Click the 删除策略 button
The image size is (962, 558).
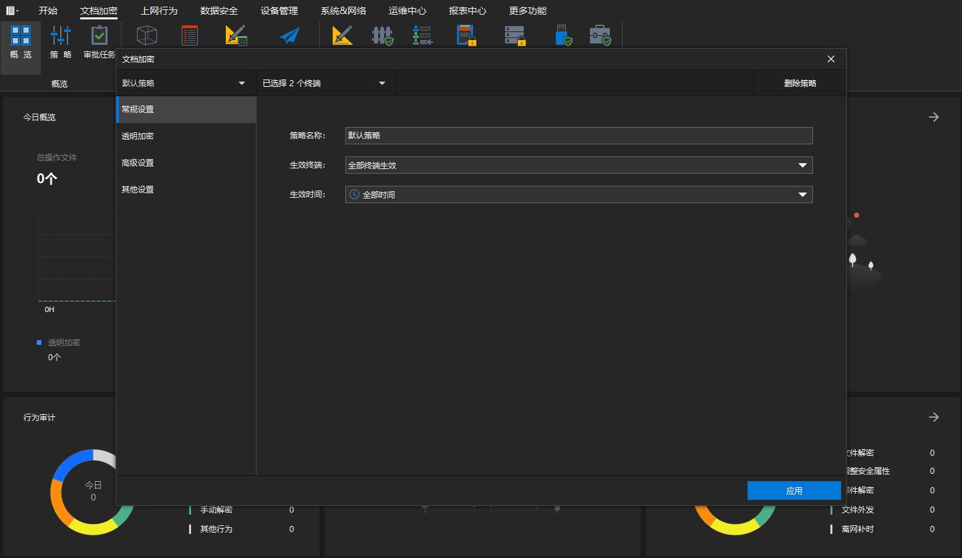click(800, 84)
